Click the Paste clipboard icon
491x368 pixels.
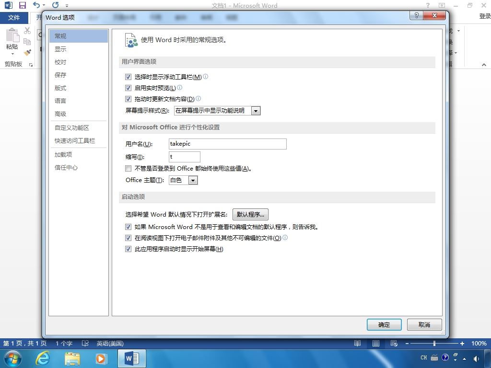click(x=12, y=35)
